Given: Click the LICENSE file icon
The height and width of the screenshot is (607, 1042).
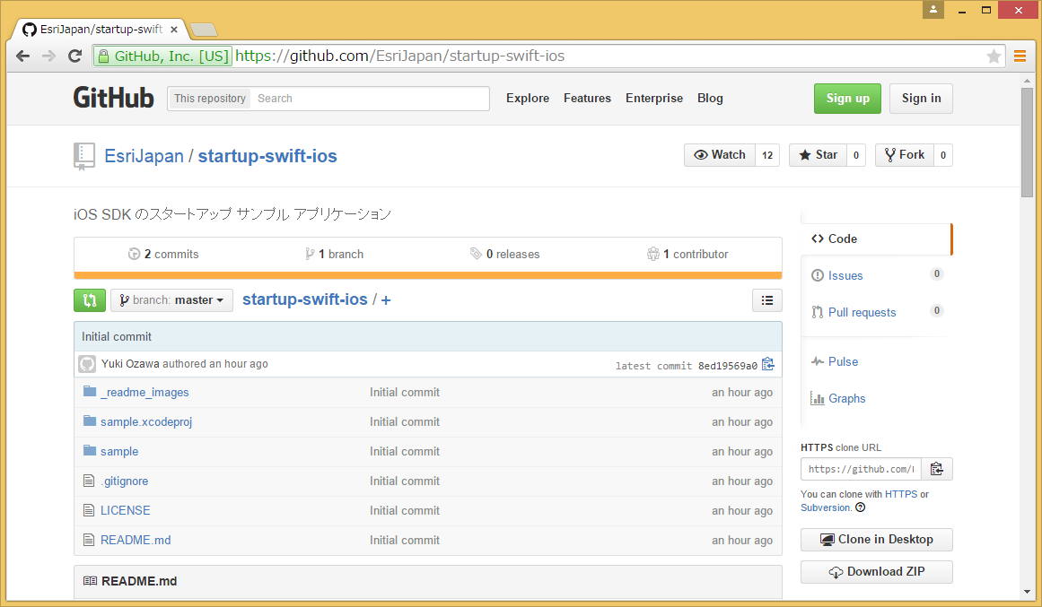Looking at the screenshot, I should coord(89,510).
